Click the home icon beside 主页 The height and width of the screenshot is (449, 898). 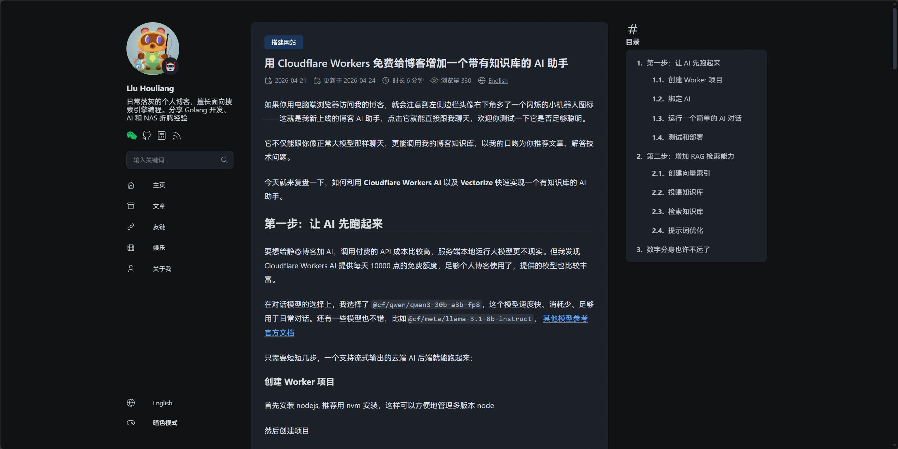point(131,185)
